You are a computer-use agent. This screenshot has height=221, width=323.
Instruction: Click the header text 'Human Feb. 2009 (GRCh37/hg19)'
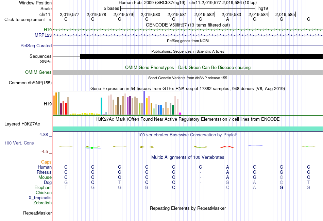coord(152,3)
